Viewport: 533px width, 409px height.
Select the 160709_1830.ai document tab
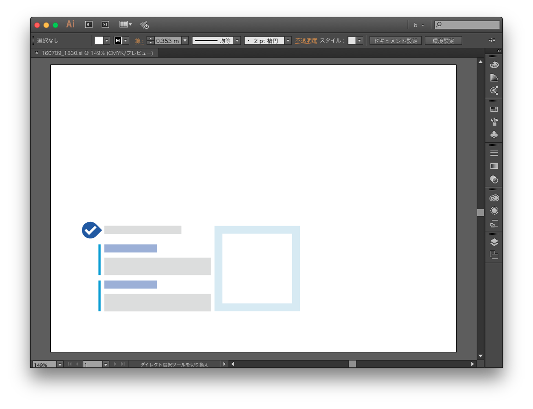point(97,53)
